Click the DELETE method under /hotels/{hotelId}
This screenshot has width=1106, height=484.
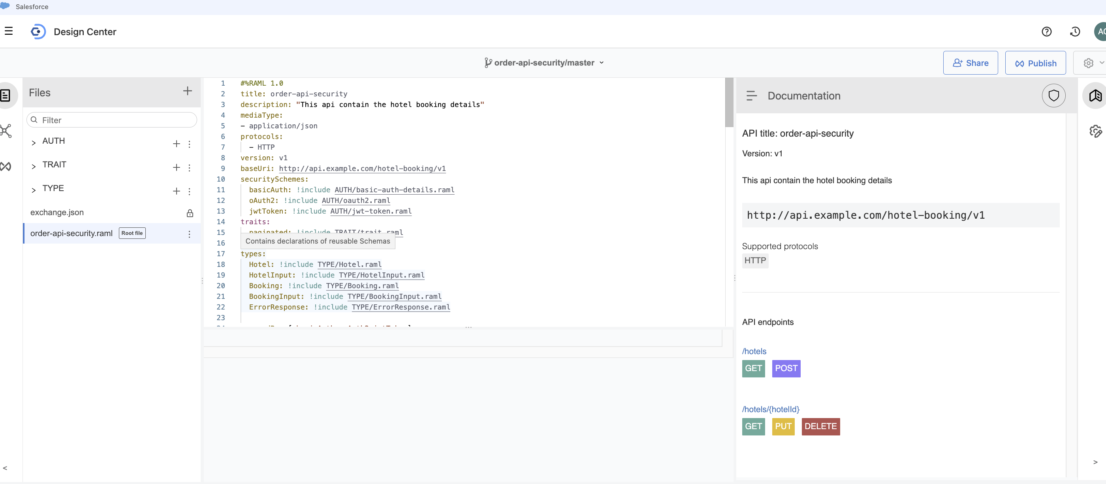(x=820, y=426)
